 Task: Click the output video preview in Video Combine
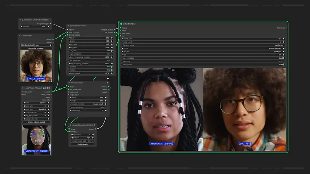[x=203, y=109]
